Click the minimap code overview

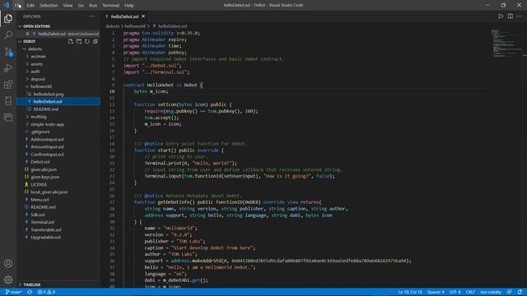click(506, 44)
